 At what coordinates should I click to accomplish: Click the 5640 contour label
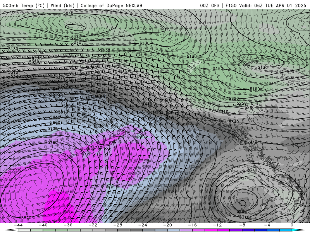55,118
